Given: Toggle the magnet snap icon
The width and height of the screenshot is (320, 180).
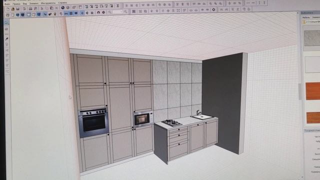Looking at the screenshot, I should click(98, 12).
